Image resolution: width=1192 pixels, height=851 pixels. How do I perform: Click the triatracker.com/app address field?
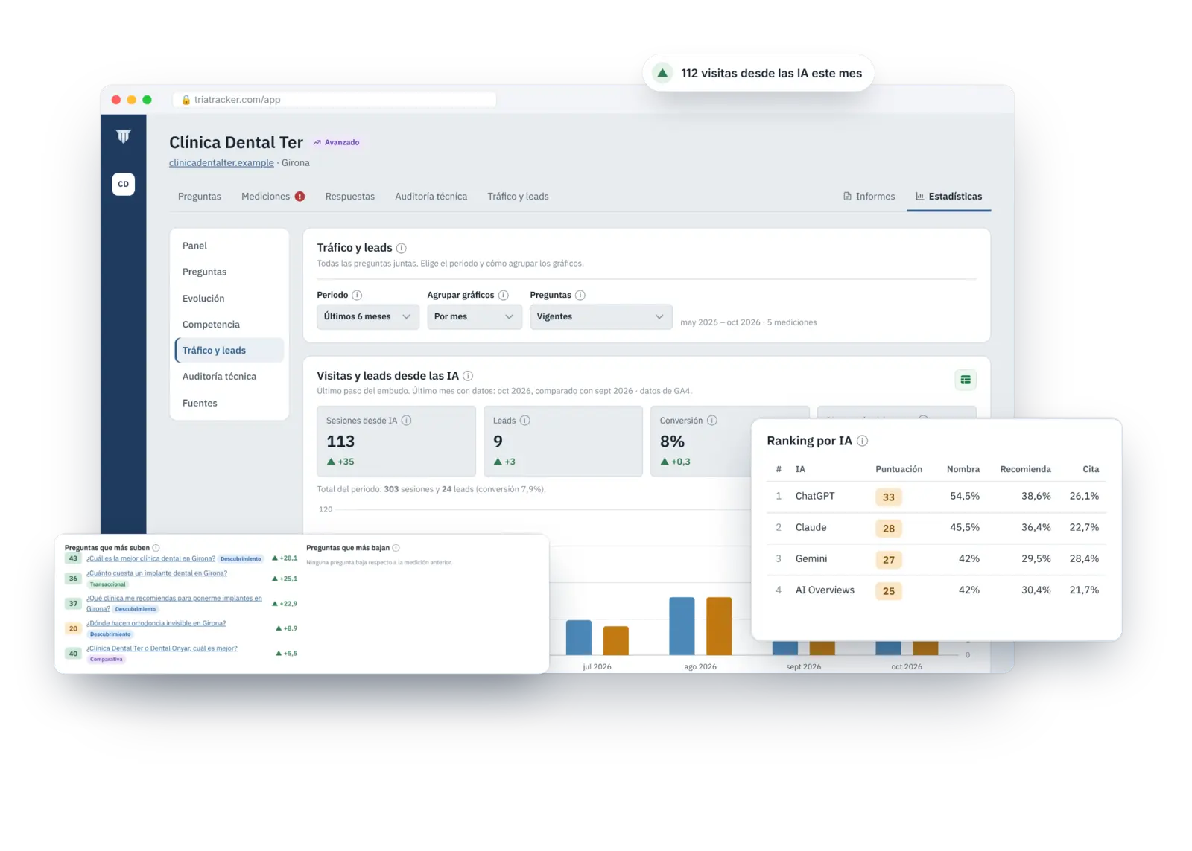pos(335,100)
